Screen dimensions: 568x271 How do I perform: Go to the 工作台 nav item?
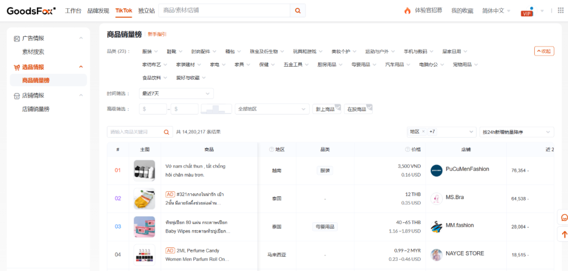pyautogui.click(x=73, y=11)
